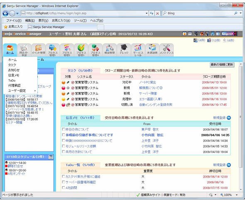
Task: Click the イベント管理 navigation icon
Action: [39, 50]
